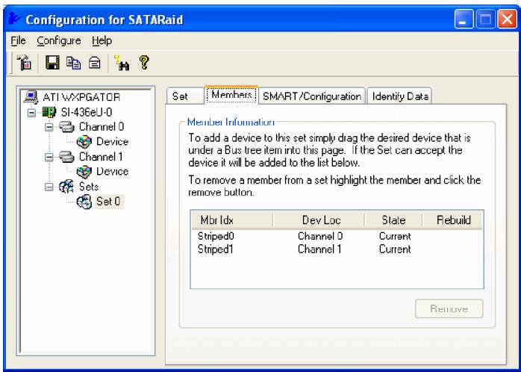The height and width of the screenshot is (372, 521).
Task: Click the toolbar icon right of Copy
Action: point(94,63)
